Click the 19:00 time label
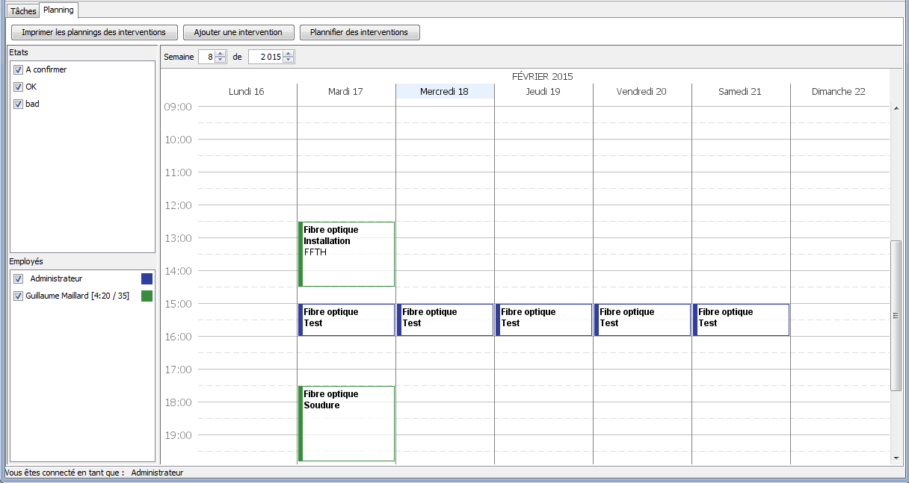 [x=178, y=435]
